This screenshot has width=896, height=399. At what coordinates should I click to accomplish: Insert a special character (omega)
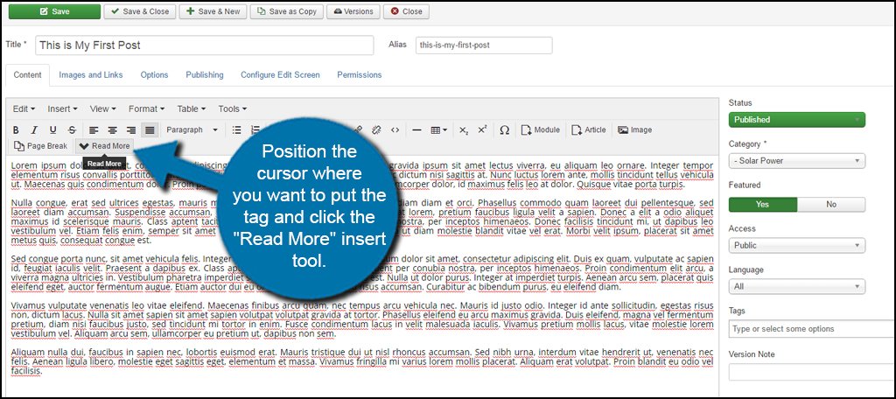coord(505,130)
